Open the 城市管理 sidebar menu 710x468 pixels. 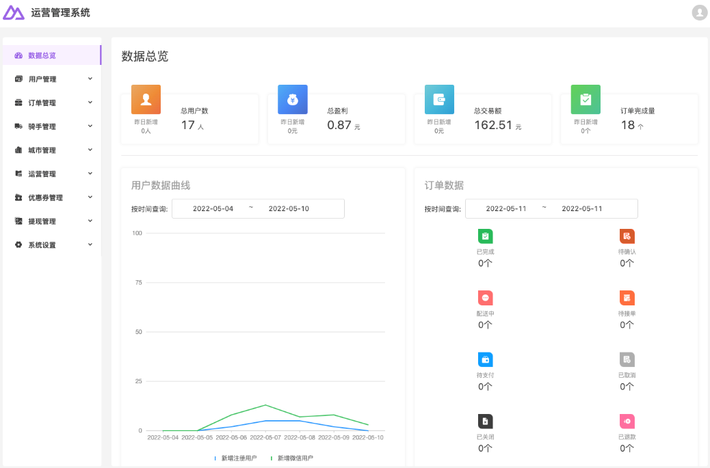51,150
